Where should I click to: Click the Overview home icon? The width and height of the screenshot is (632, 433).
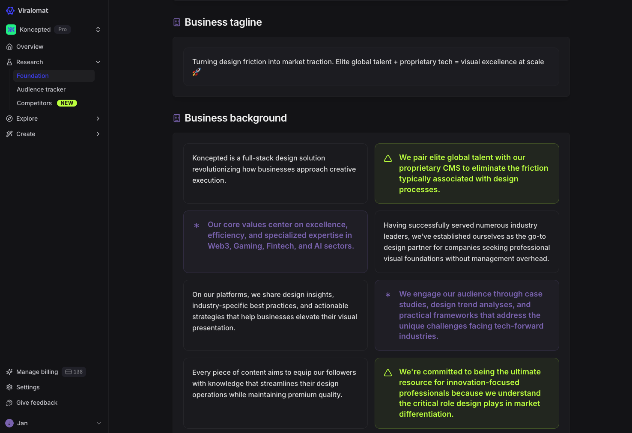pos(9,47)
